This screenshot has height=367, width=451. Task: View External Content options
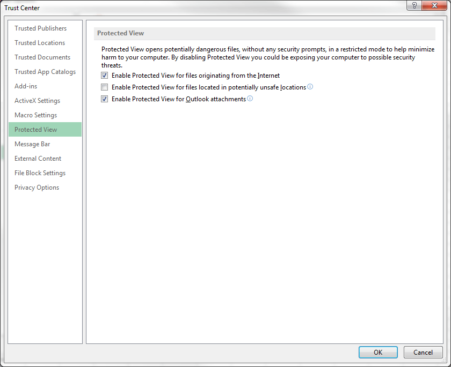click(x=38, y=158)
